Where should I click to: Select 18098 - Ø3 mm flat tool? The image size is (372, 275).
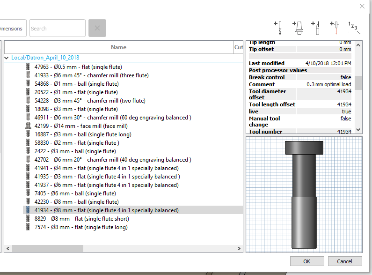pos(76,109)
